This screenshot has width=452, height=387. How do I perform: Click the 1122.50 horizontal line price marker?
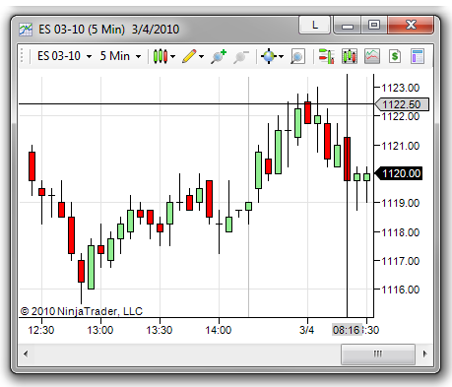tap(402, 104)
